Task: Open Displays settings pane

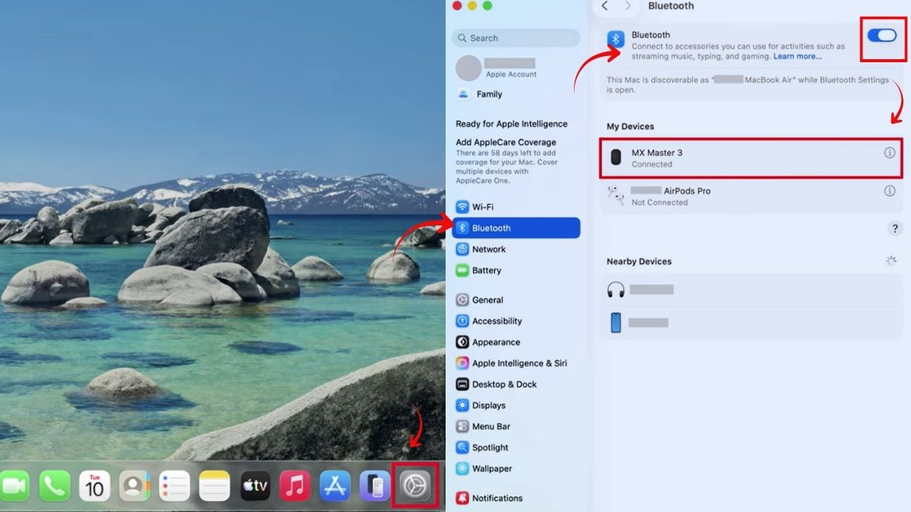Action: coord(516,406)
